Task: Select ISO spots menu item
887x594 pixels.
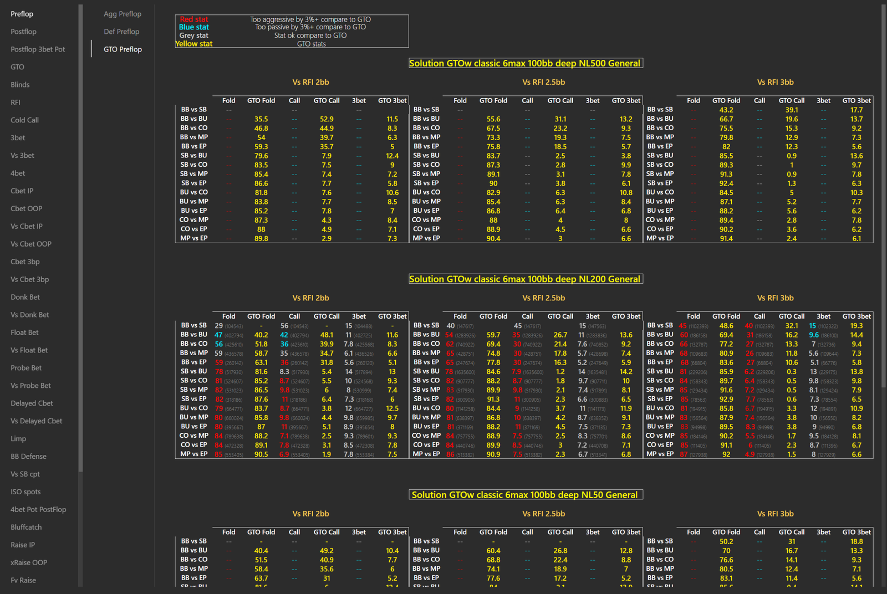Action: coord(26,492)
